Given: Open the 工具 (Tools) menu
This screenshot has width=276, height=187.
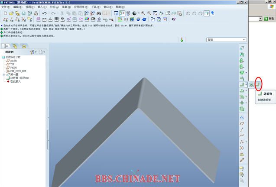Looking at the screenshot, I should 96,7.
